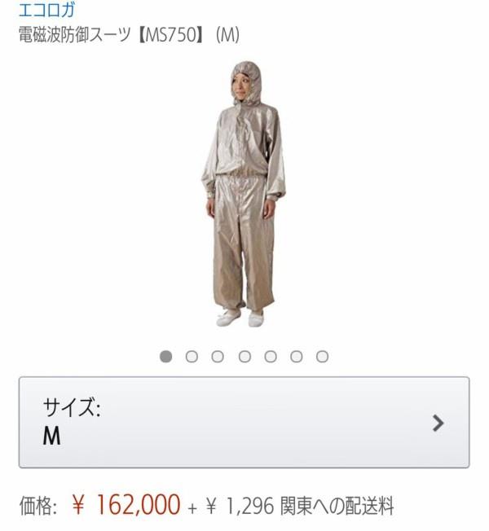The width and height of the screenshot is (489, 531).
Task: Open the 関東への配送料 shipping fee details
Action: tap(337, 507)
